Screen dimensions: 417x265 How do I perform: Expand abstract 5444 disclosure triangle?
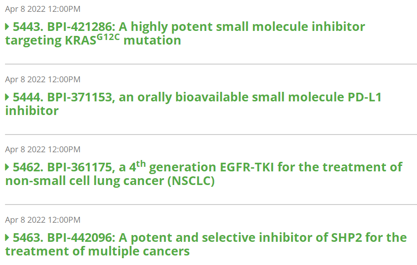pos(7,97)
